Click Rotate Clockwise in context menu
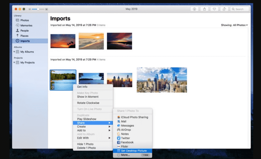The height and width of the screenshot is (159, 261). tap(88, 103)
